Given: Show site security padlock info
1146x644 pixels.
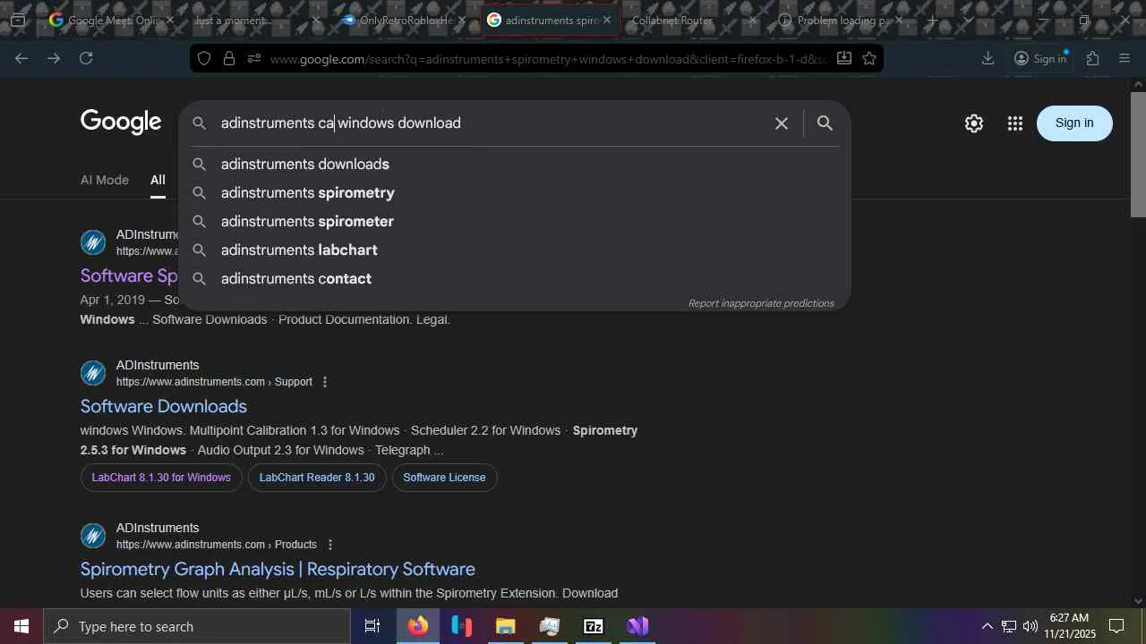Looking at the screenshot, I should pos(229,58).
